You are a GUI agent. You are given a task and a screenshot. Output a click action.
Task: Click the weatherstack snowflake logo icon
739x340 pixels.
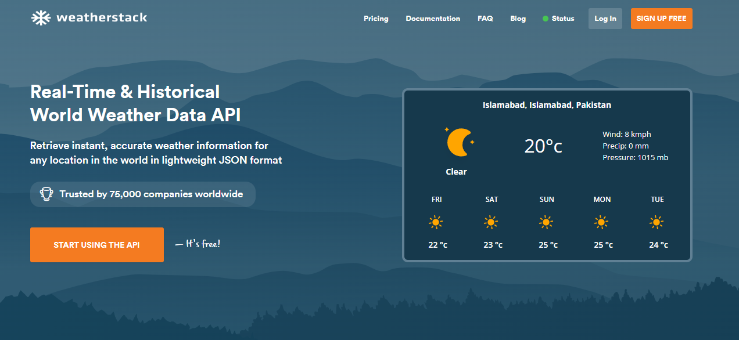[x=41, y=18]
